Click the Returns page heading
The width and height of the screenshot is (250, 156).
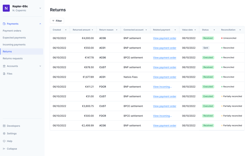[58, 10]
